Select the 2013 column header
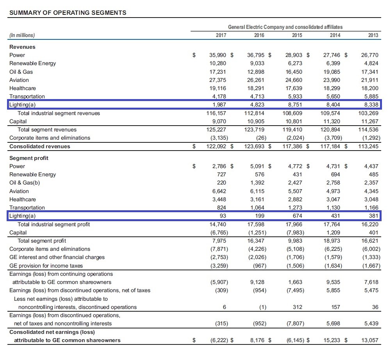The image size is (389, 346). [373, 35]
